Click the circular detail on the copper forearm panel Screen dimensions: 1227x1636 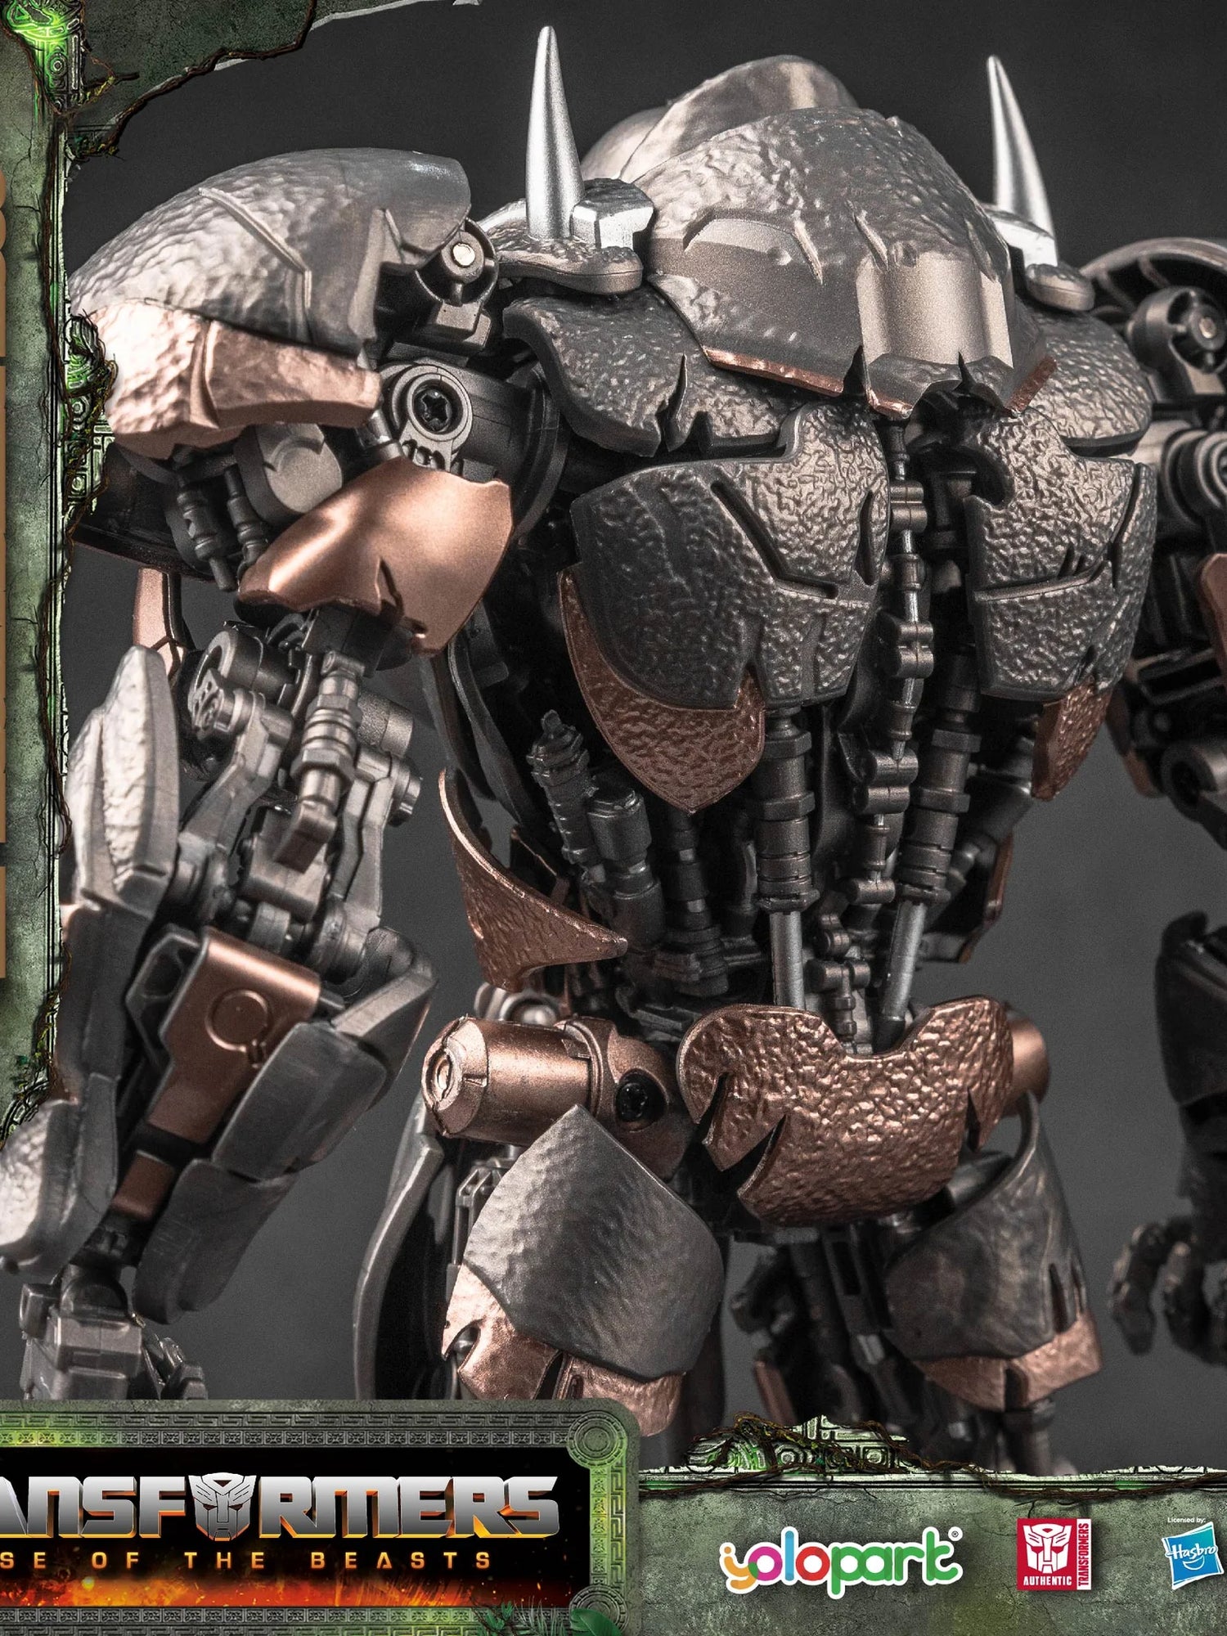[234, 1011]
